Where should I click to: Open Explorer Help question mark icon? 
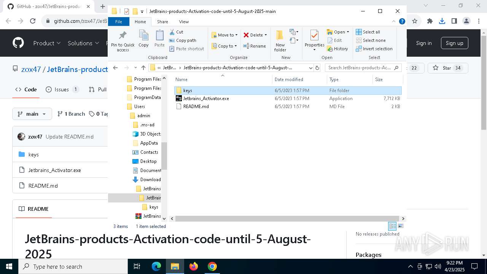pos(402,22)
